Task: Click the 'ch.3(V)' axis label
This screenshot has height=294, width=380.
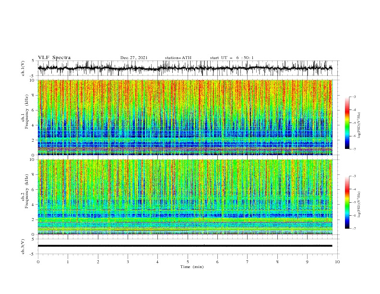Action: (x=23, y=246)
